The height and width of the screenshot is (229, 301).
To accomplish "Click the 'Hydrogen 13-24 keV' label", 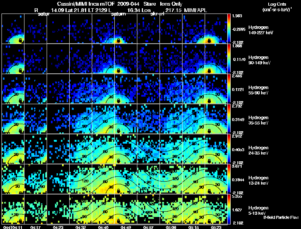I will pyautogui.click(x=258, y=180).
